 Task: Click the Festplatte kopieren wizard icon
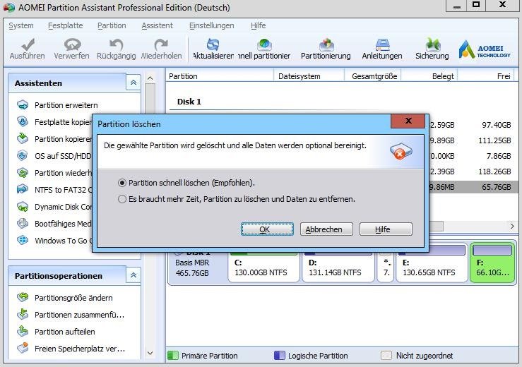pos(23,121)
